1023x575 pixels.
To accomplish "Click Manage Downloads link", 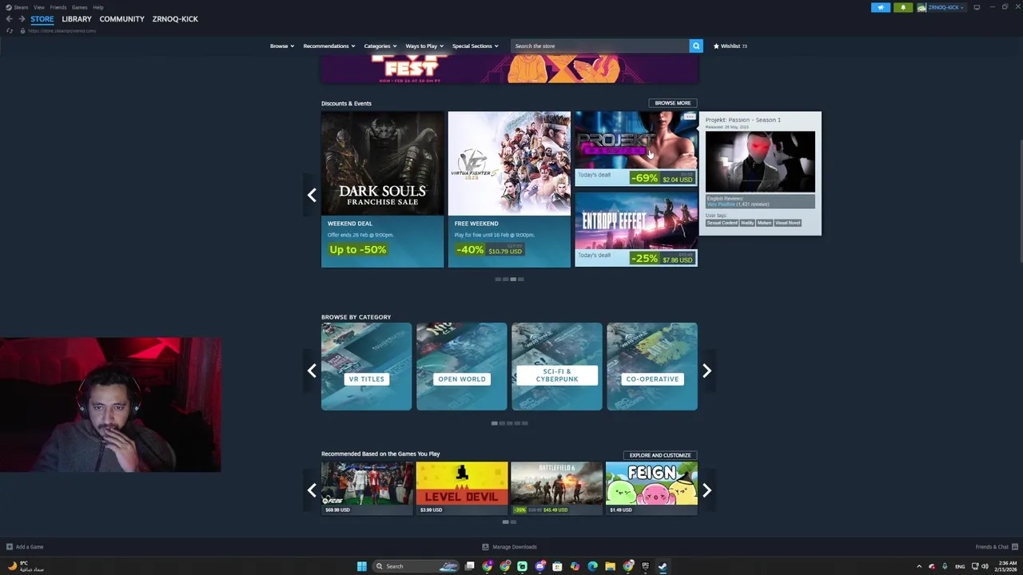I will pos(515,547).
